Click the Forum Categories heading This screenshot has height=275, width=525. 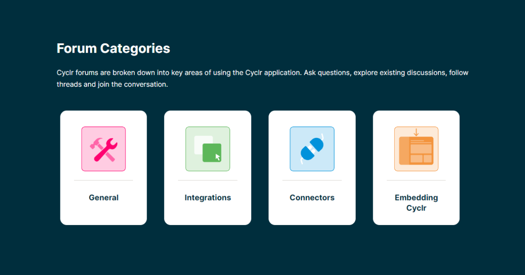point(113,48)
